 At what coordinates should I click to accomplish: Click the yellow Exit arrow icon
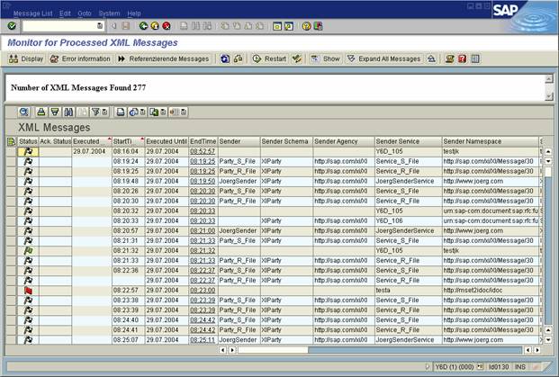155,26
